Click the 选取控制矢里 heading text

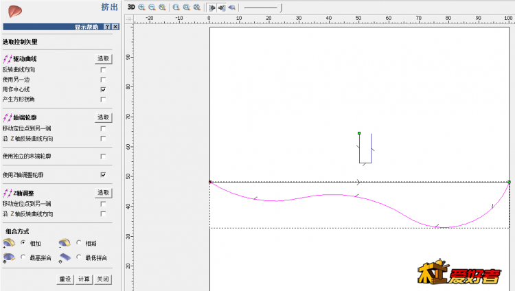coord(20,42)
